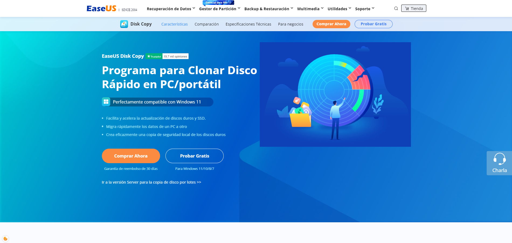Open the Tienda store button
Screen dimensions: 512x243
point(414,8)
